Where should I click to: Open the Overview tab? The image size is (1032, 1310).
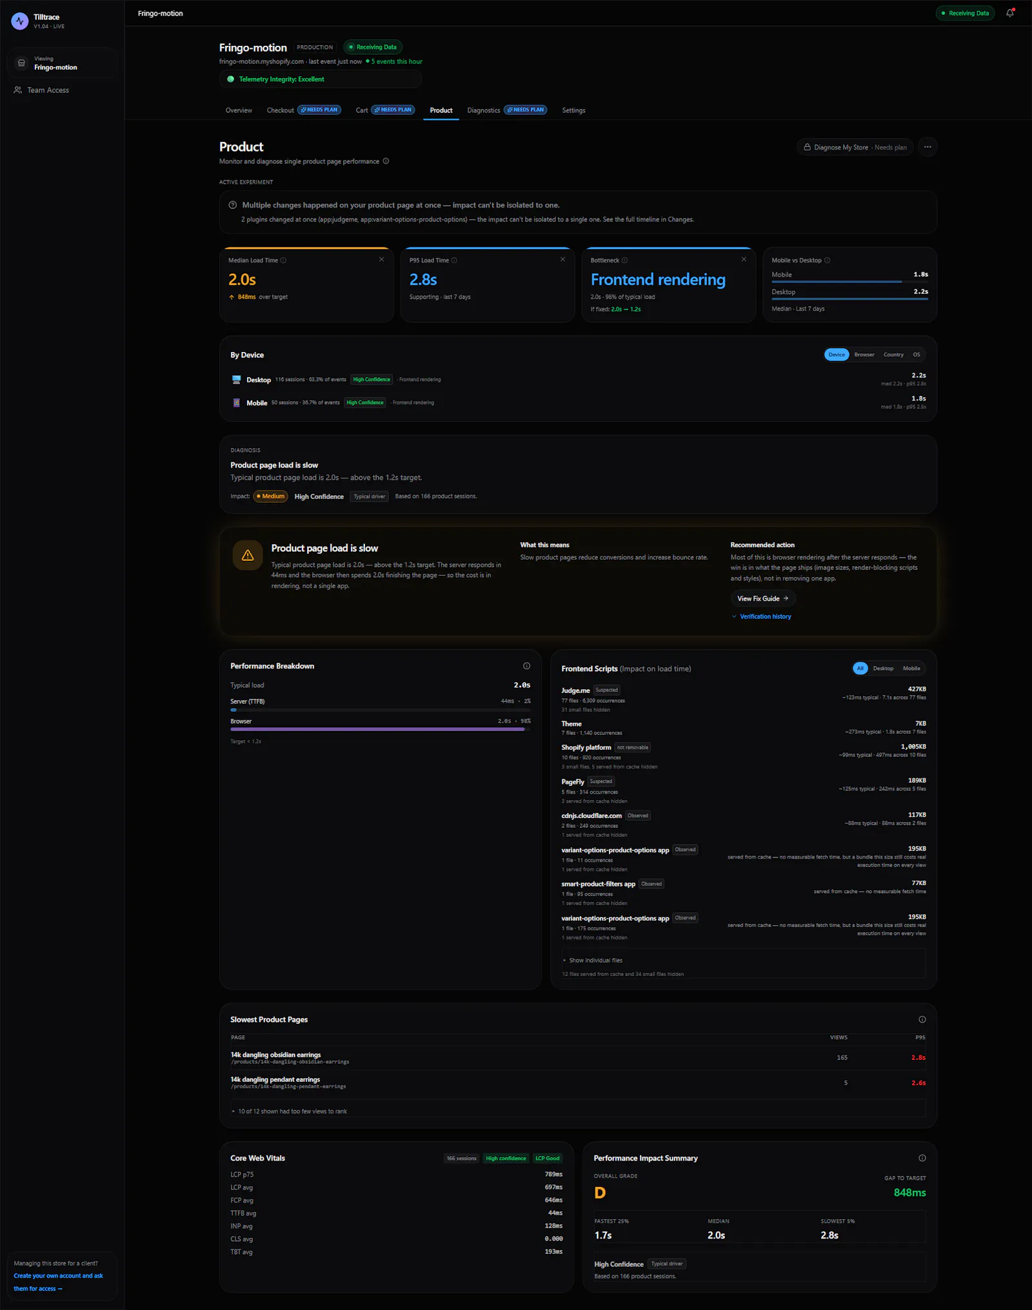pos(239,110)
